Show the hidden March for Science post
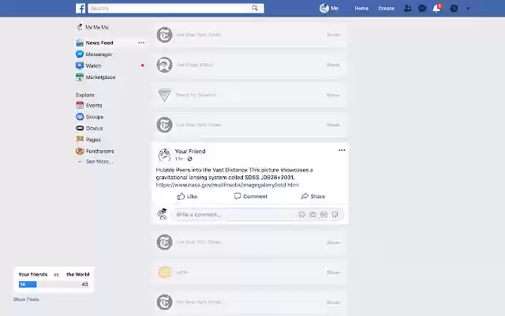The width and height of the screenshot is (505, 316). click(333, 95)
